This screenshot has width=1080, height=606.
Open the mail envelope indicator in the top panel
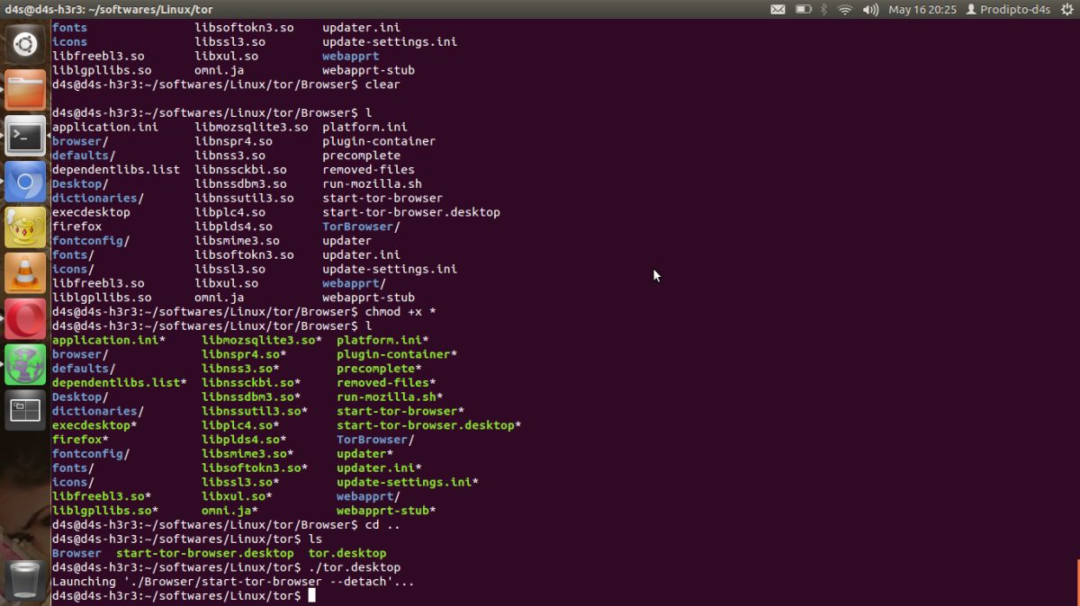pyautogui.click(x=778, y=9)
